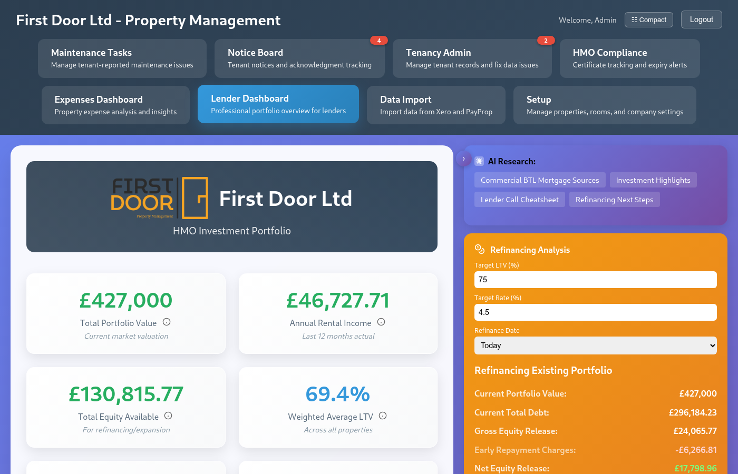Open Commercial BTL Mortgage Sources research
Image resolution: width=738 pixels, height=474 pixels.
[540, 180]
